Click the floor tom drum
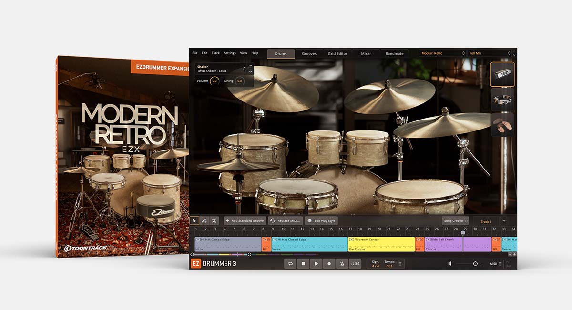This screenshot has width=572, height=310. tap(420, 196)
